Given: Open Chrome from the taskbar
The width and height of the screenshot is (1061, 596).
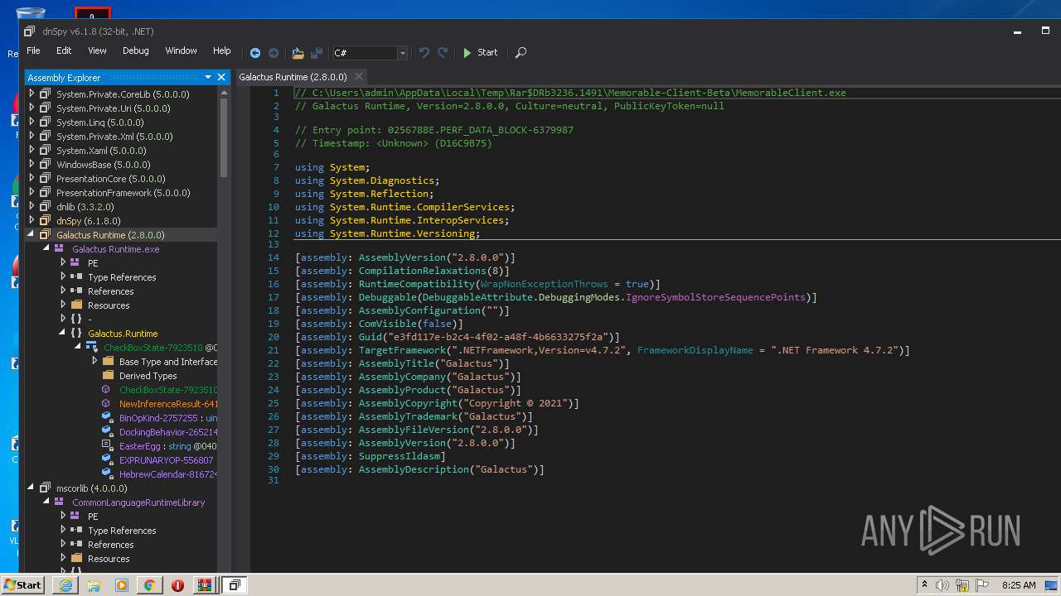Looking at the screenshot, I should [x=149, y=585].
